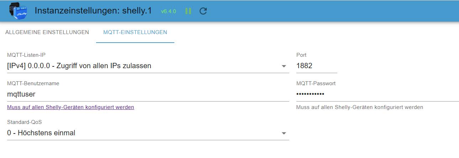The image size is (459, 158).
Task: Click the Instanzeinstellungen: shelly.1 title
Action: point(93,11)
